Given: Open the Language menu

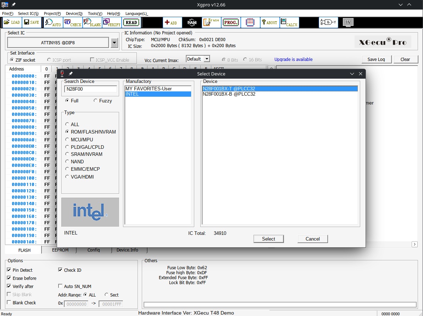Looking at the screenshot, I should tap(137, 13).
